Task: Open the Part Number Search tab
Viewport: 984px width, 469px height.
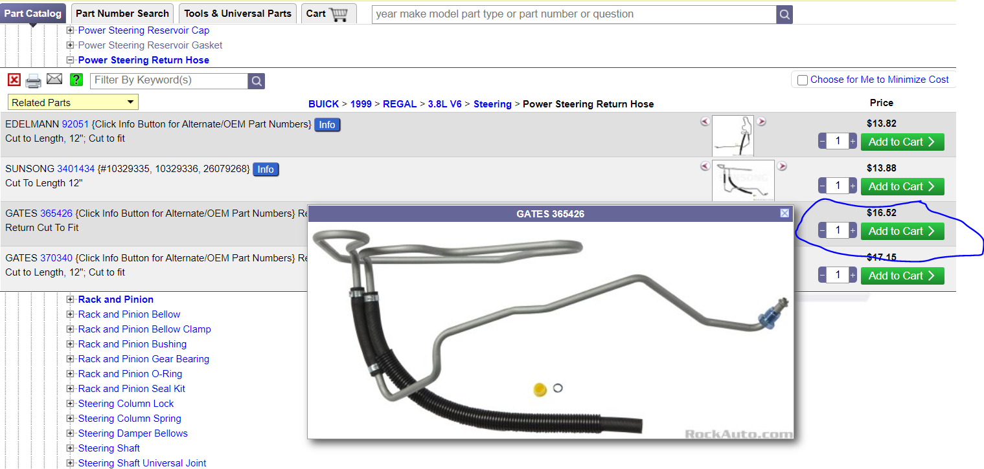Action: [122, 13]
